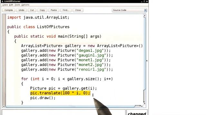
Task: Open the Edit menu
Action: pos(11,5)
